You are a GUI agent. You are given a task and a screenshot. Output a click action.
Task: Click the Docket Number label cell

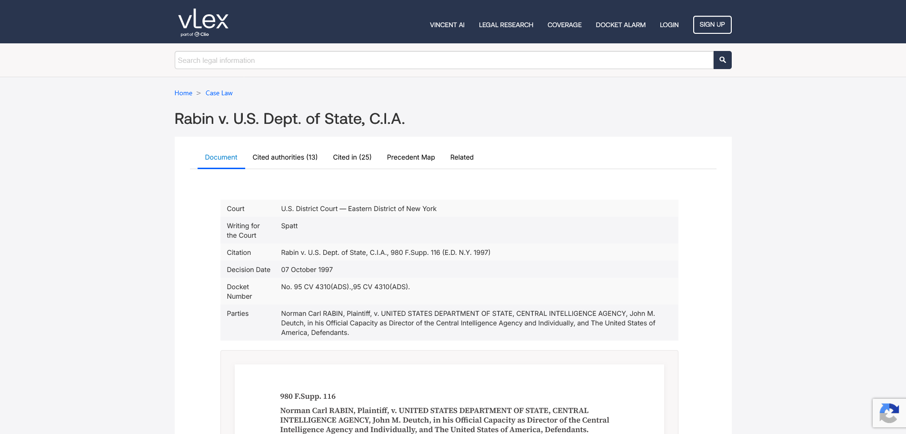tap(239, 292)
